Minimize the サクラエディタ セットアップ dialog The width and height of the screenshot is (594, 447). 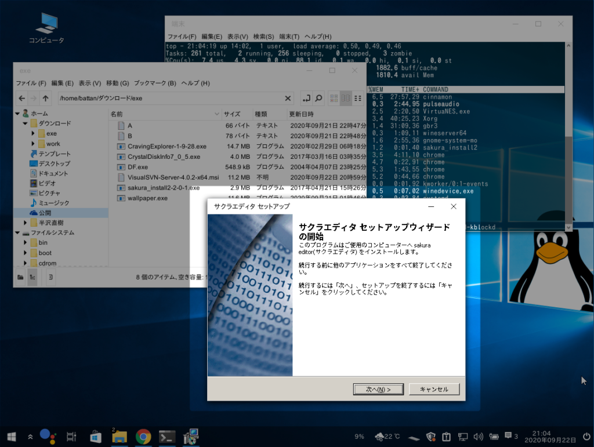[x=431, y=206]
